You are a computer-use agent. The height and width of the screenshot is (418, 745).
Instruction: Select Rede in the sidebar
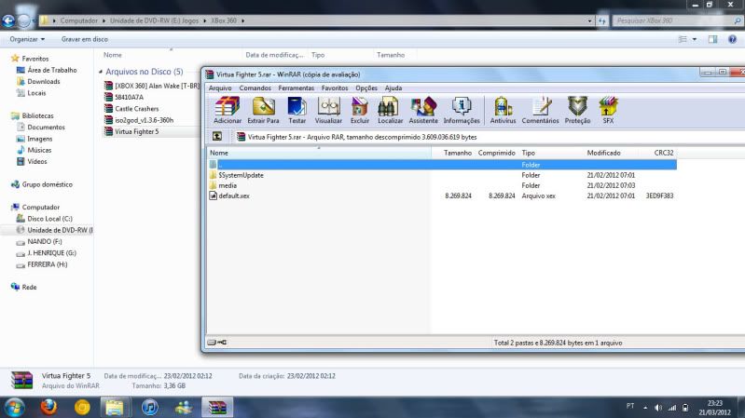pyautogui.click(x=23, y=287)
